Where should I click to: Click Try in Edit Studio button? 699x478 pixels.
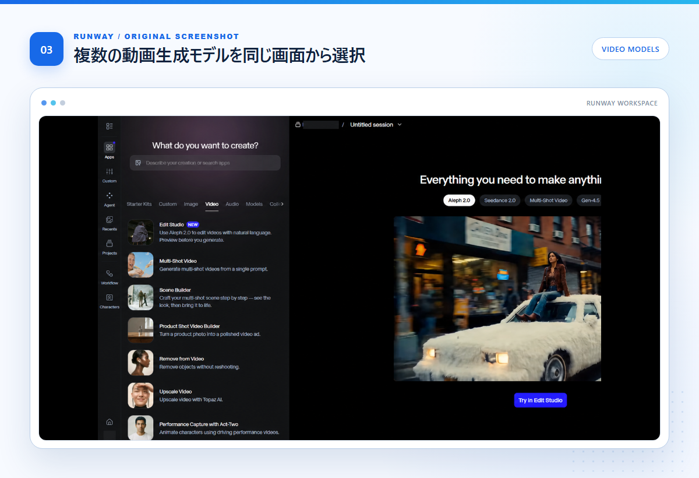pyautogui.click(x=541, y=400)
